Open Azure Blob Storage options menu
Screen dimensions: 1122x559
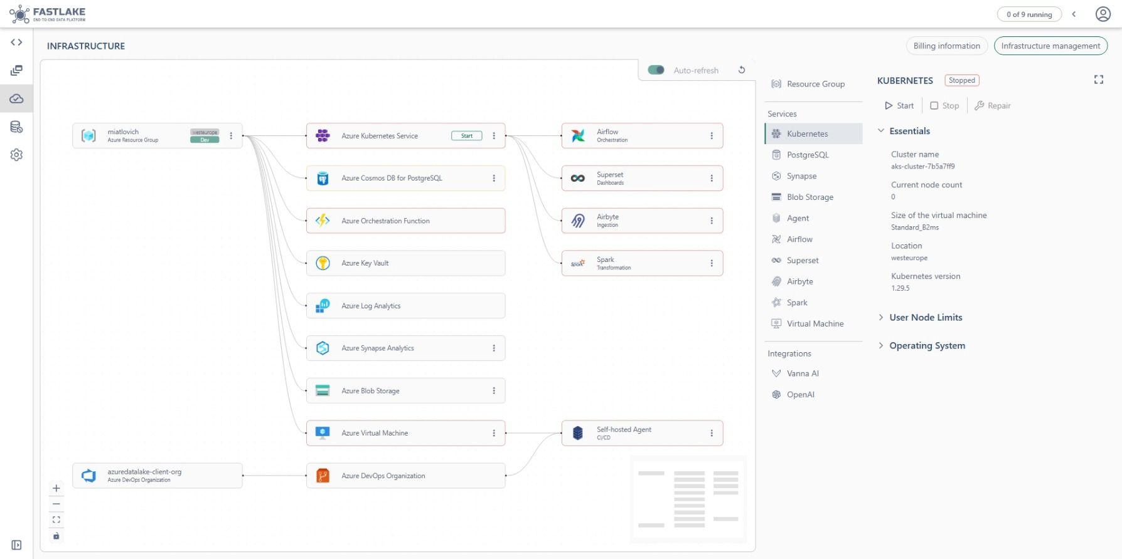tap(494, 391)
